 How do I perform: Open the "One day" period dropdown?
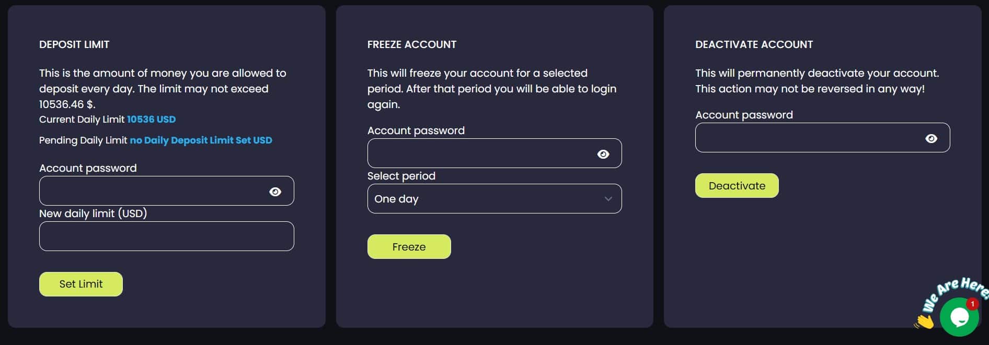pos(486,199)
